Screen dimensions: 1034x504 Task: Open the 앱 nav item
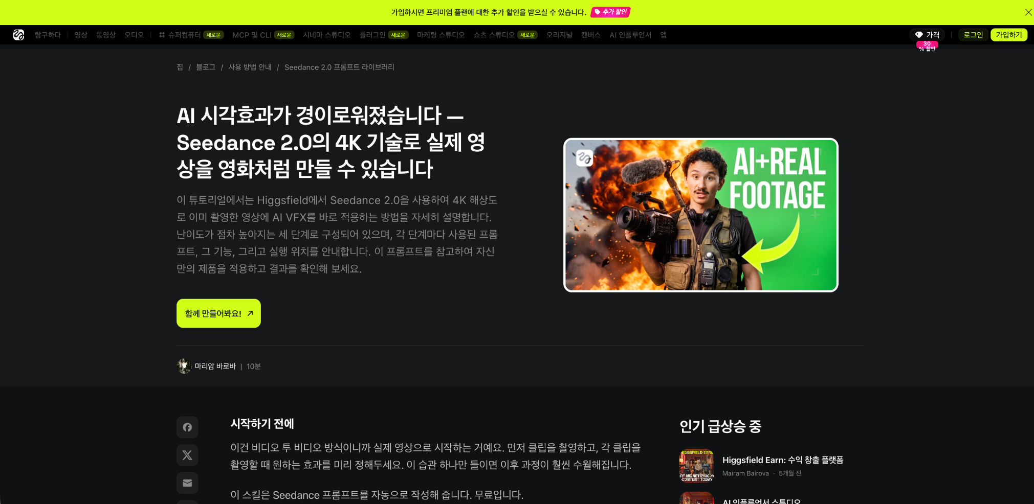[x=664, y=35]
